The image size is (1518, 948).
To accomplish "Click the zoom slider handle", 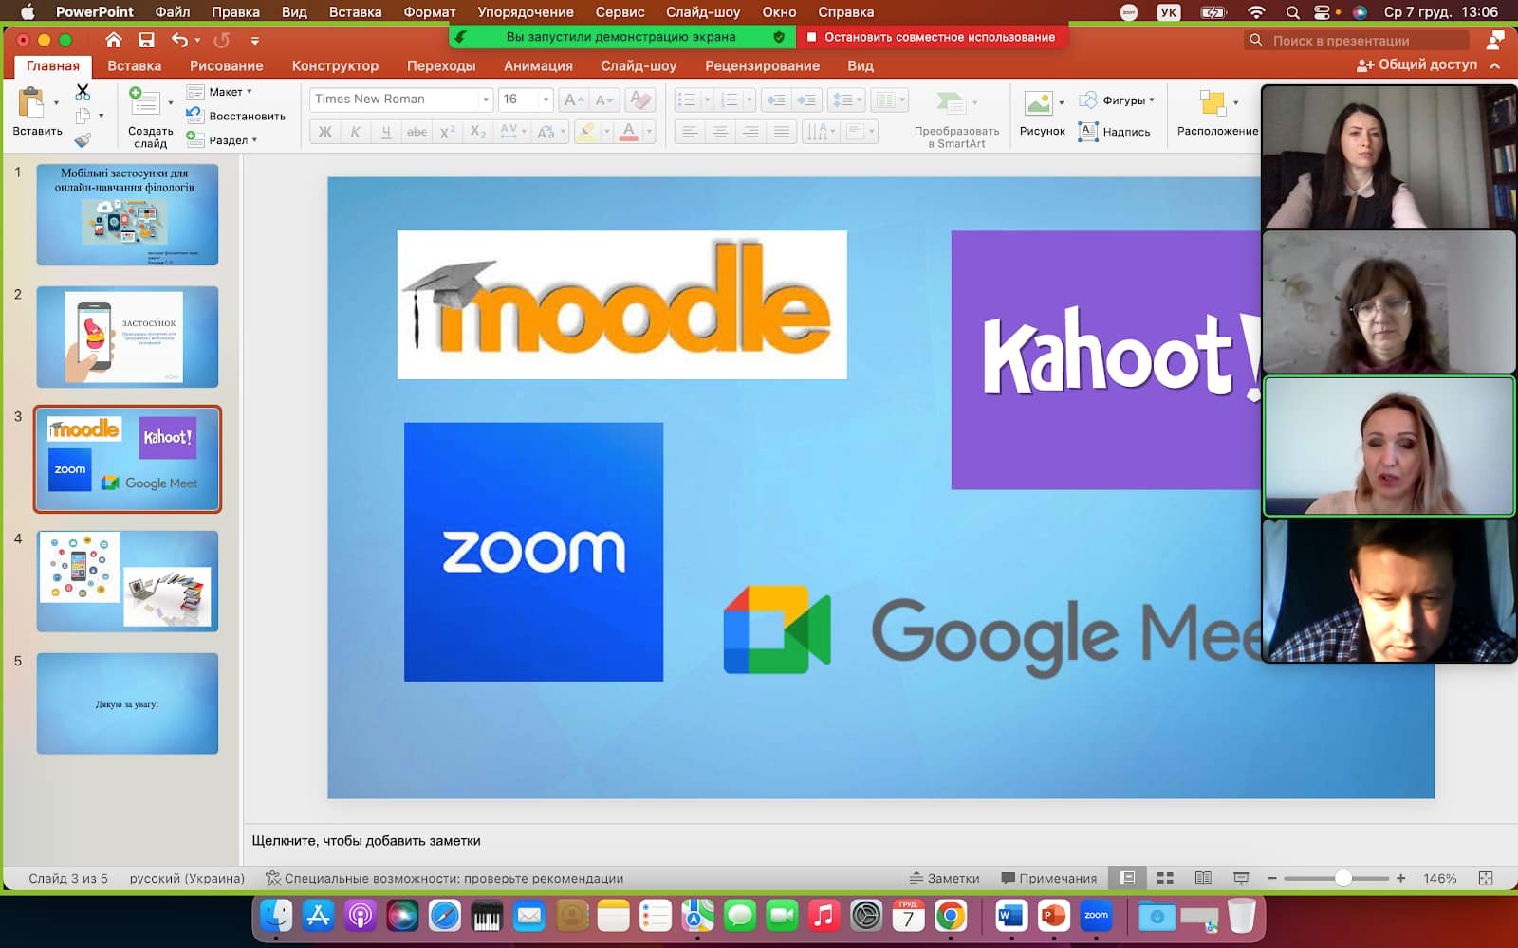I will point(1342,879).
